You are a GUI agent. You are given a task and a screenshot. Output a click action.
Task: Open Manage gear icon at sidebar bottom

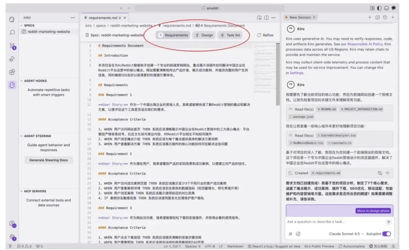pyautogui.click(x=12, y=237)
